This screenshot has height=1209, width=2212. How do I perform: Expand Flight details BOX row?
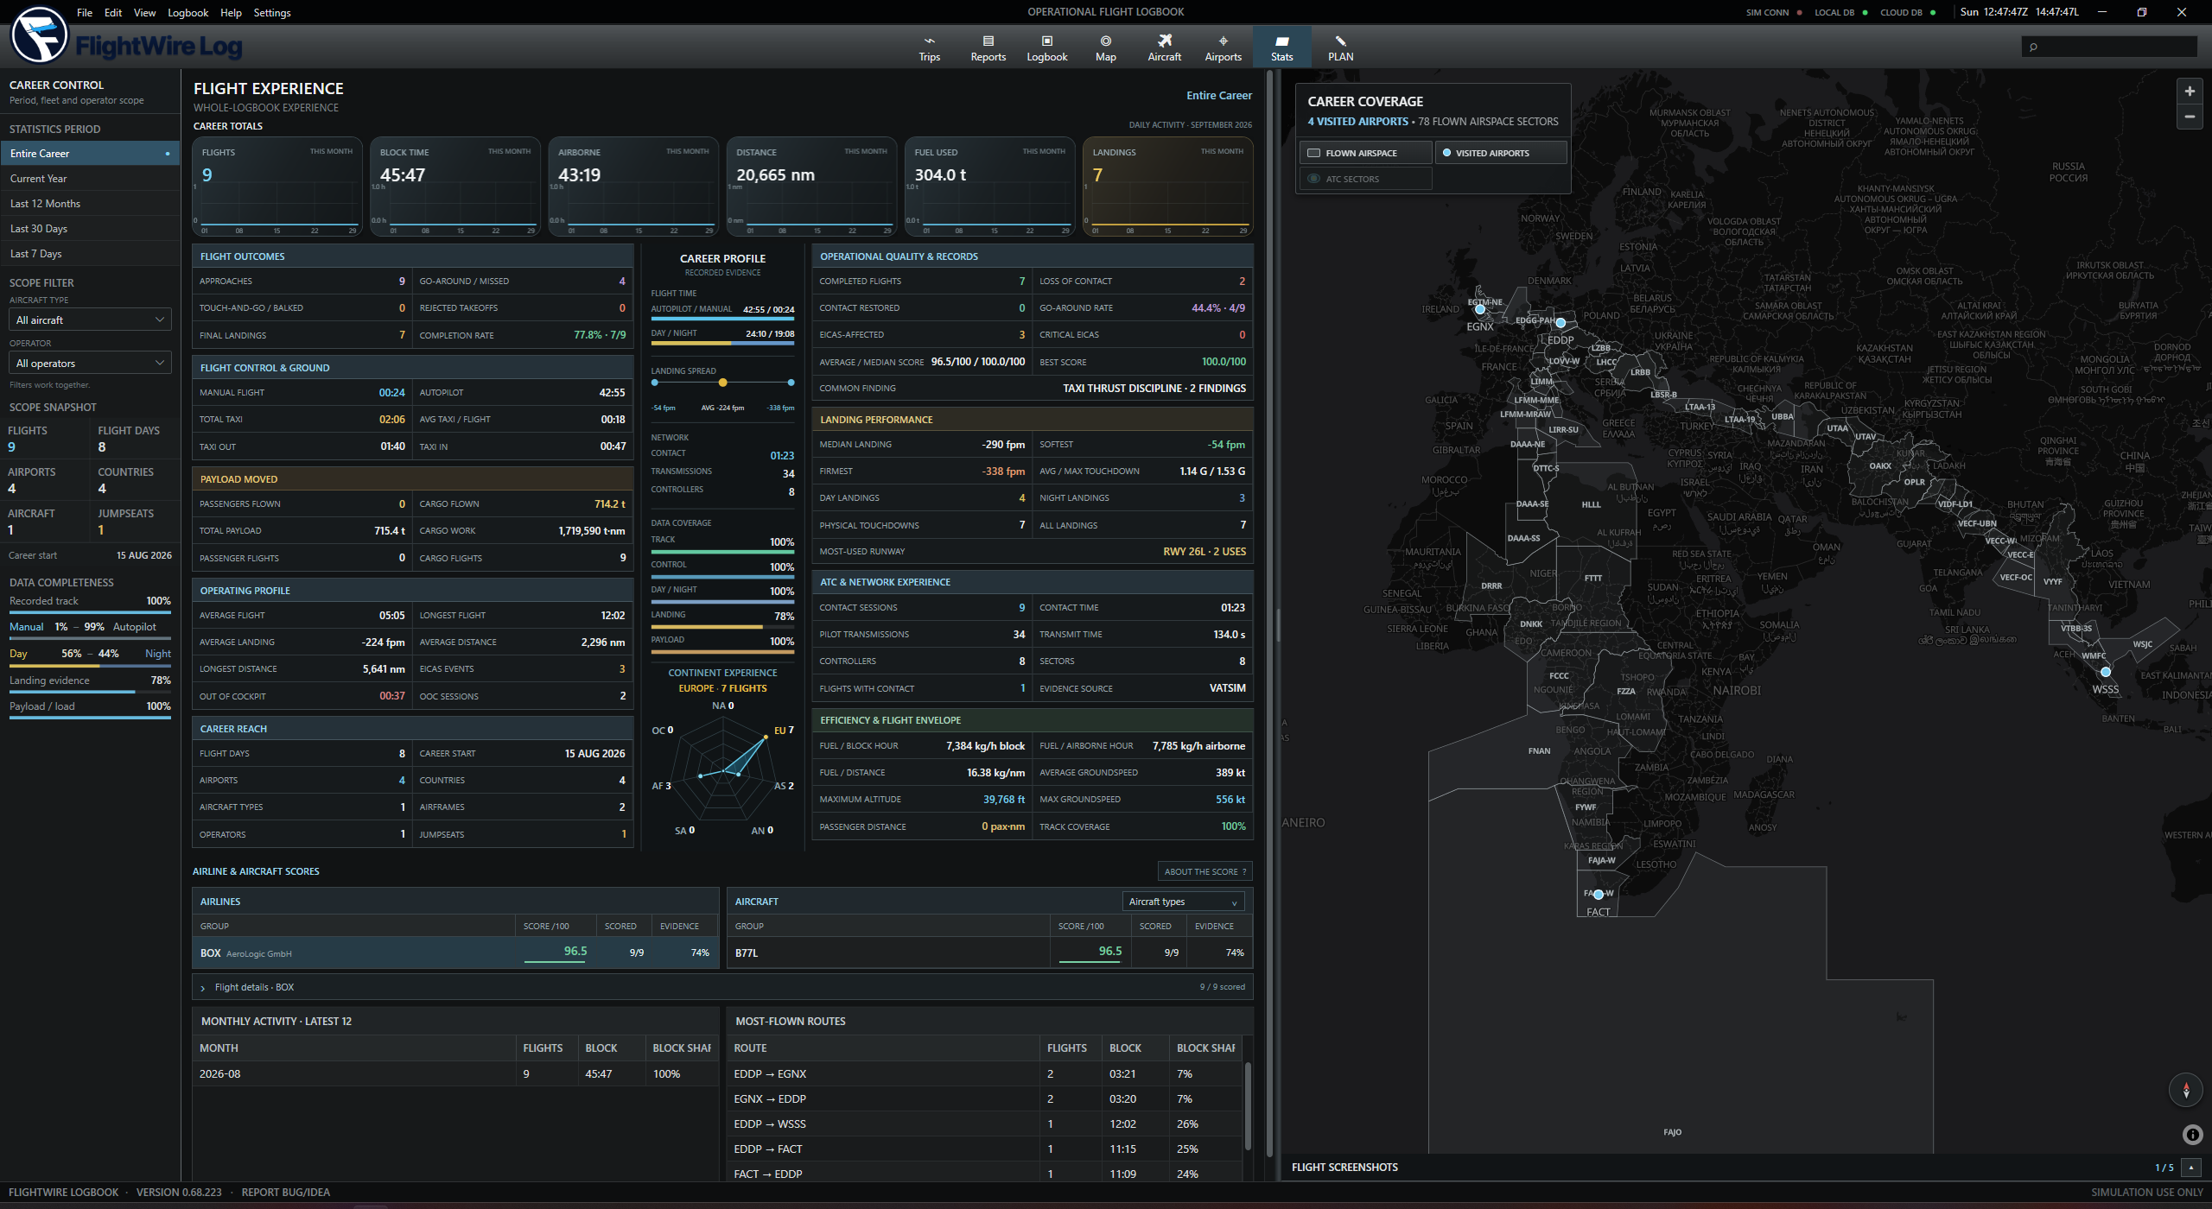[722, 987]
